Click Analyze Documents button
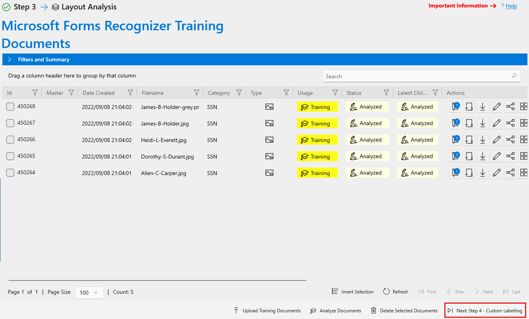529x319 pixels. pyautogui.click(x=336, y=311)
